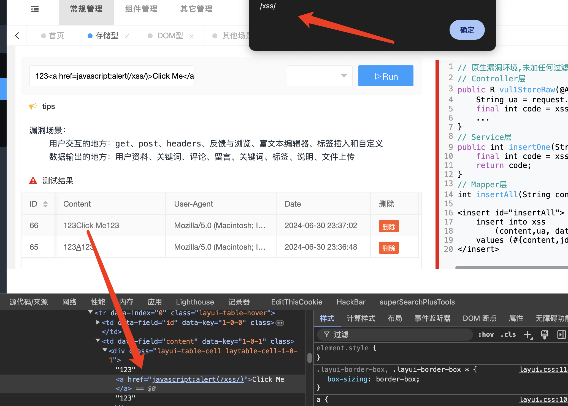Toggle the computed styles sidebar icon
The height and width of the screenshot is (406, 568).
[x=561, y=335]
